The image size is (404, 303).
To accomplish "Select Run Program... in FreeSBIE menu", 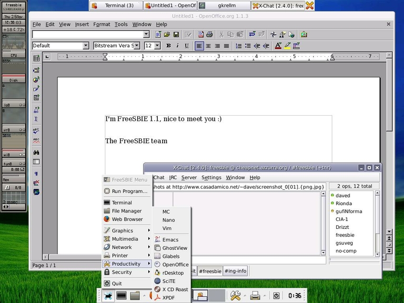I will 127,191.
